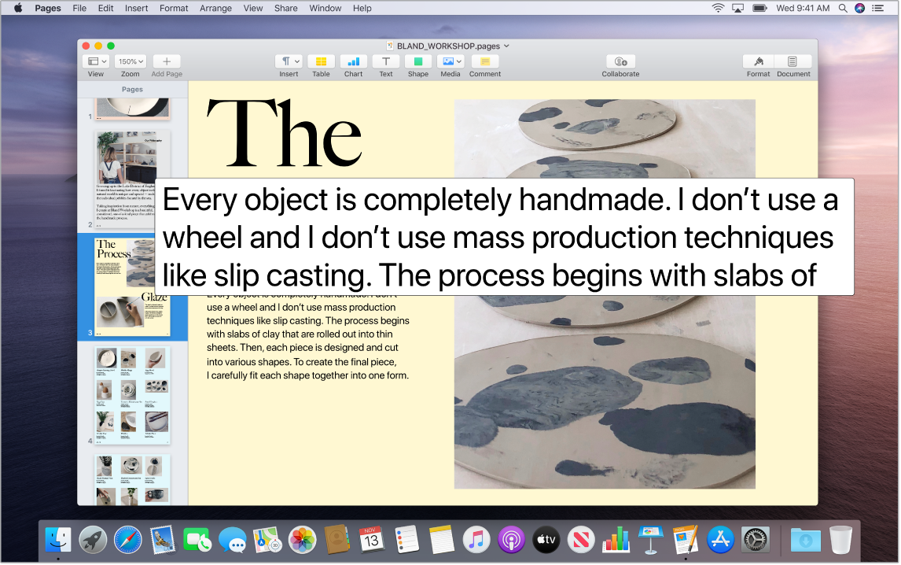
Task: Expand the Media dropdown arrow
Action: (x=458, y=60)
